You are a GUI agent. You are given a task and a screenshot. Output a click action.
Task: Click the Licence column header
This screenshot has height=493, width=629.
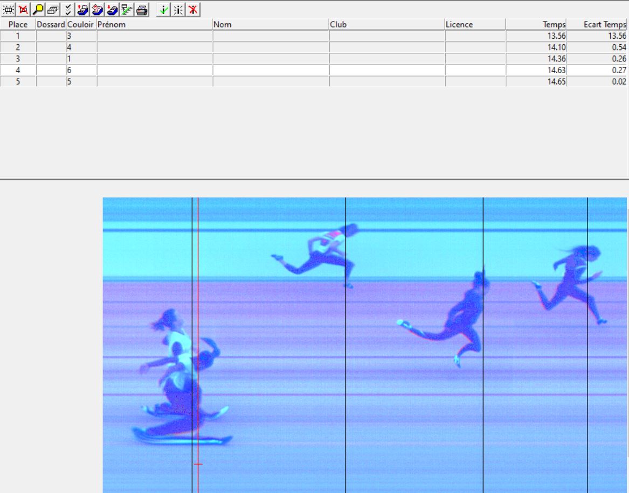click(475, 24)
